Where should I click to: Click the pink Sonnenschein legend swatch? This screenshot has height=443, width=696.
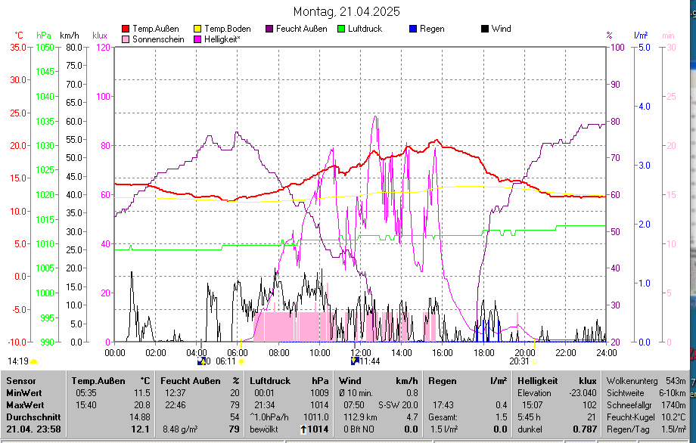click(126, 39)
